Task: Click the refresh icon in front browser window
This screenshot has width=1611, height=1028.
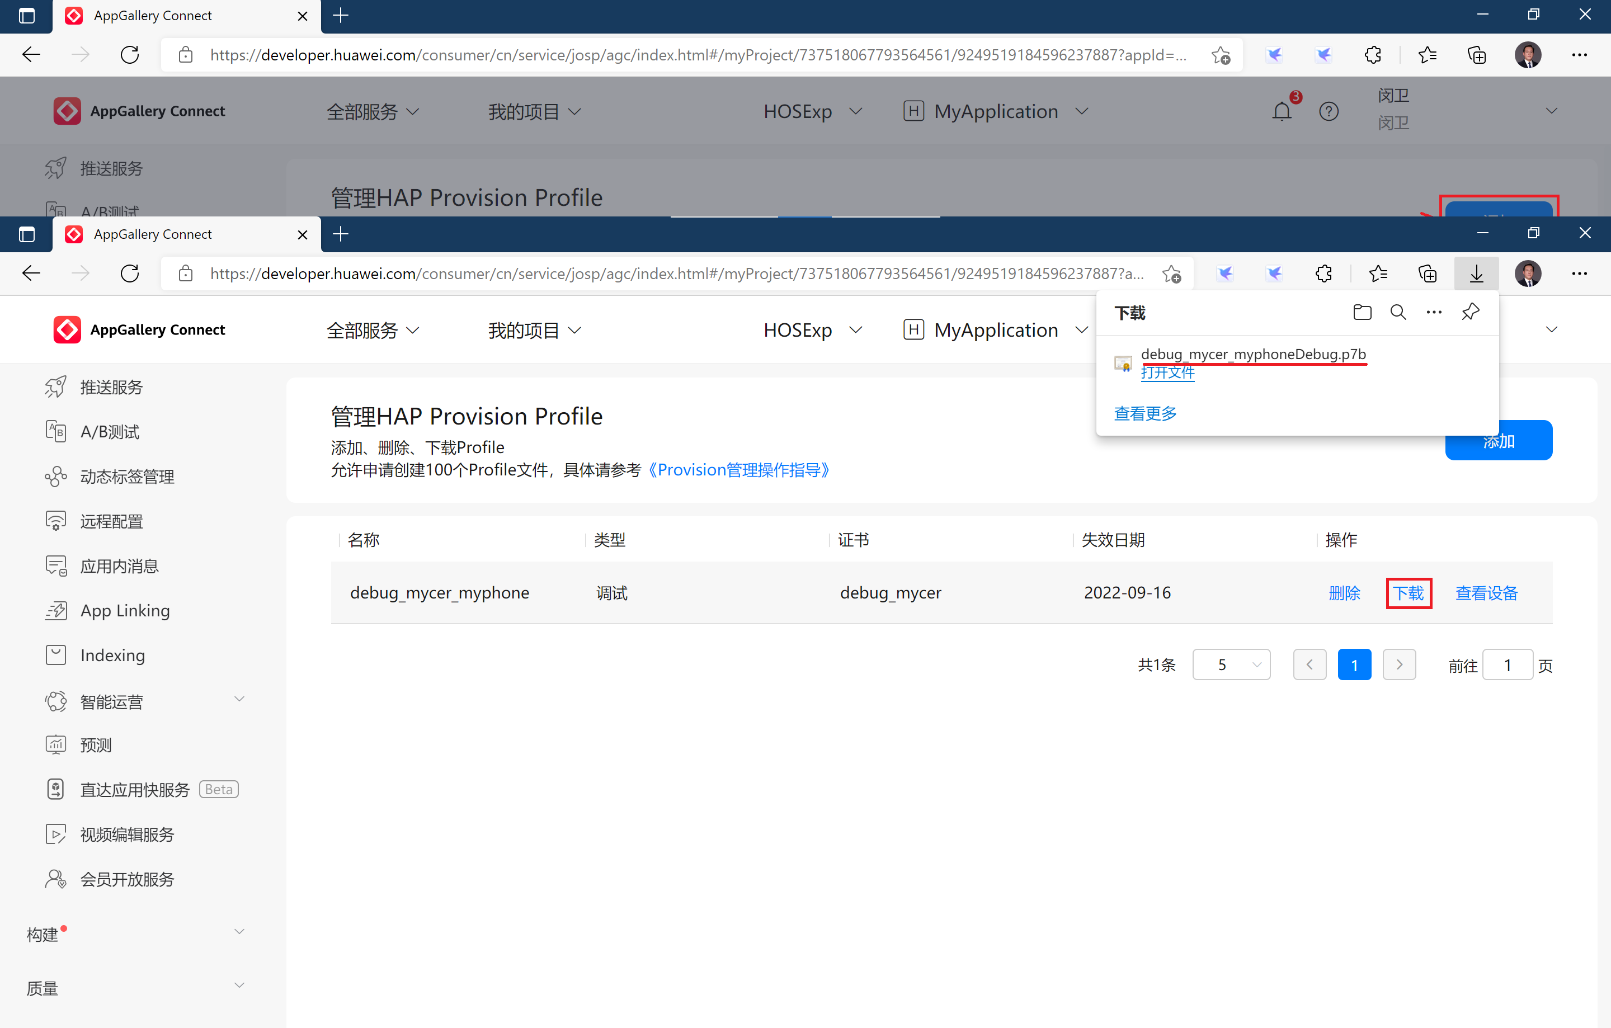Action: pyautogui.click(x=130, y=273)
